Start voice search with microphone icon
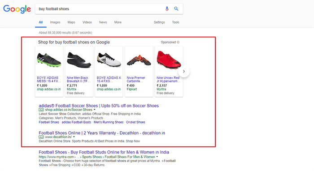Image resolution: width=314 pixels, height=171 pixels. 167,9
